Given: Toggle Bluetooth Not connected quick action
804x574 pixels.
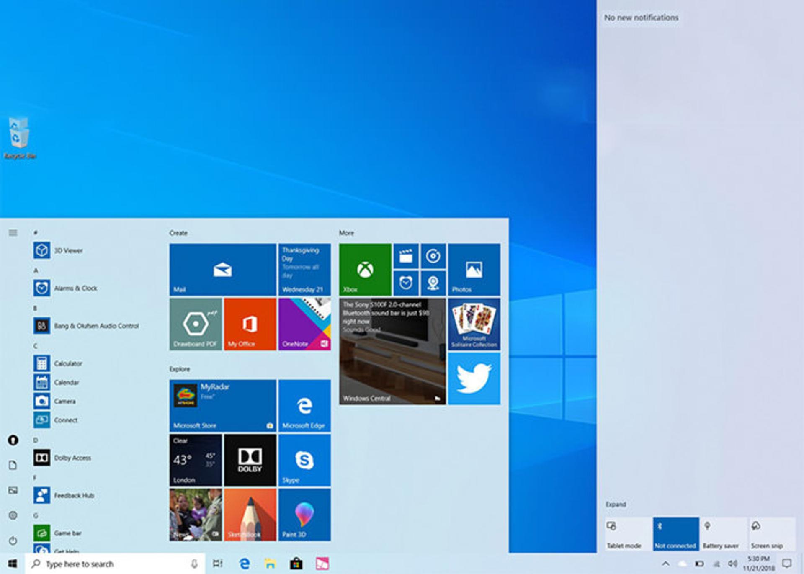Looking at the screenshot, I should (676, 534).
